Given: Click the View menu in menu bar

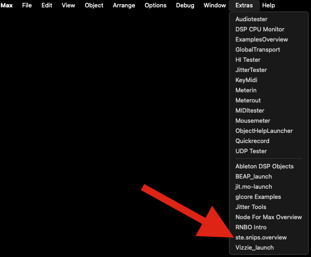Looking at the screenshot, I should pyautogui.click(x=68, y=6).
